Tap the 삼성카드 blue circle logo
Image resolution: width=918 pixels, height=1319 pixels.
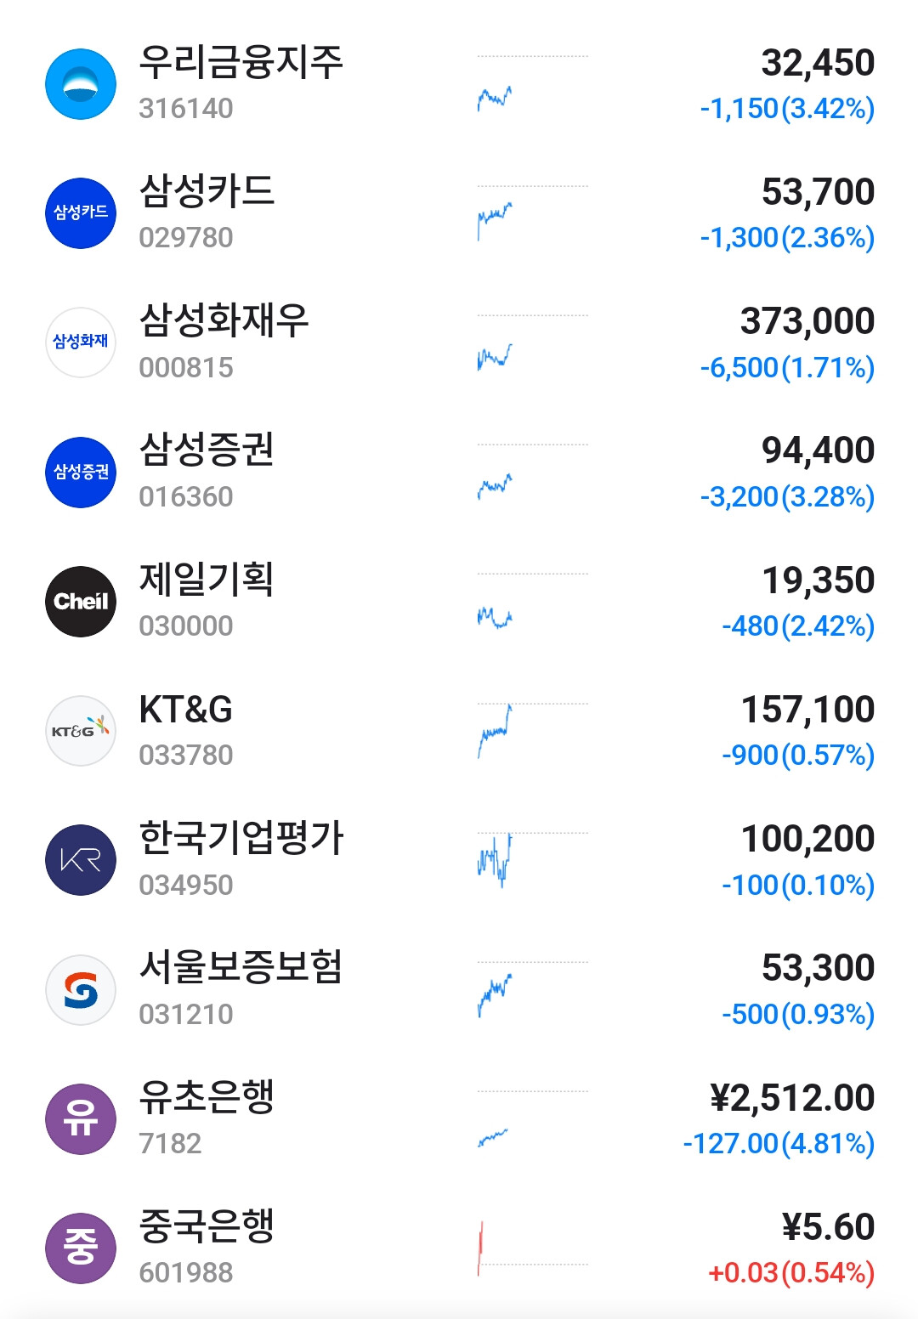click(x=81, y=213)
